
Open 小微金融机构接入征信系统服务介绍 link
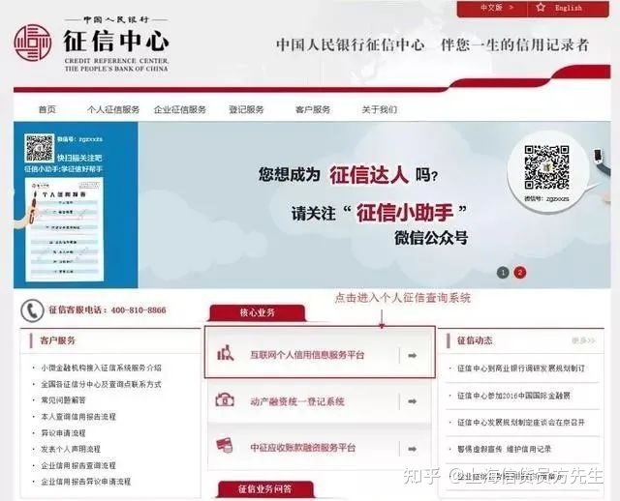click(101, 368)
